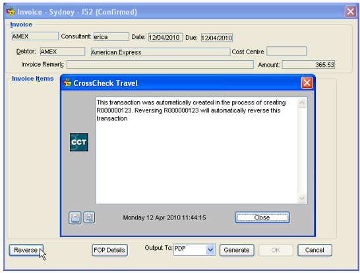Click the CCT logo icon

pyautogui.click(x=79, y=142)
